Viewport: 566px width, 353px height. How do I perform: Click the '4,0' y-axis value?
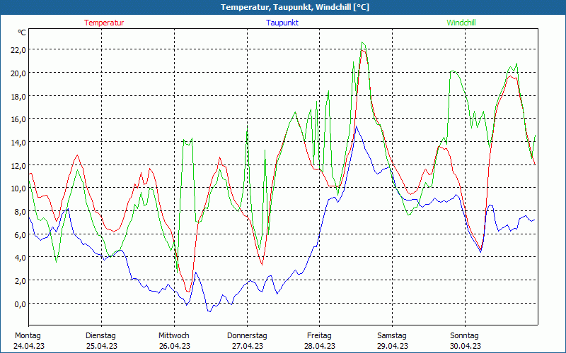click(20, 258)
